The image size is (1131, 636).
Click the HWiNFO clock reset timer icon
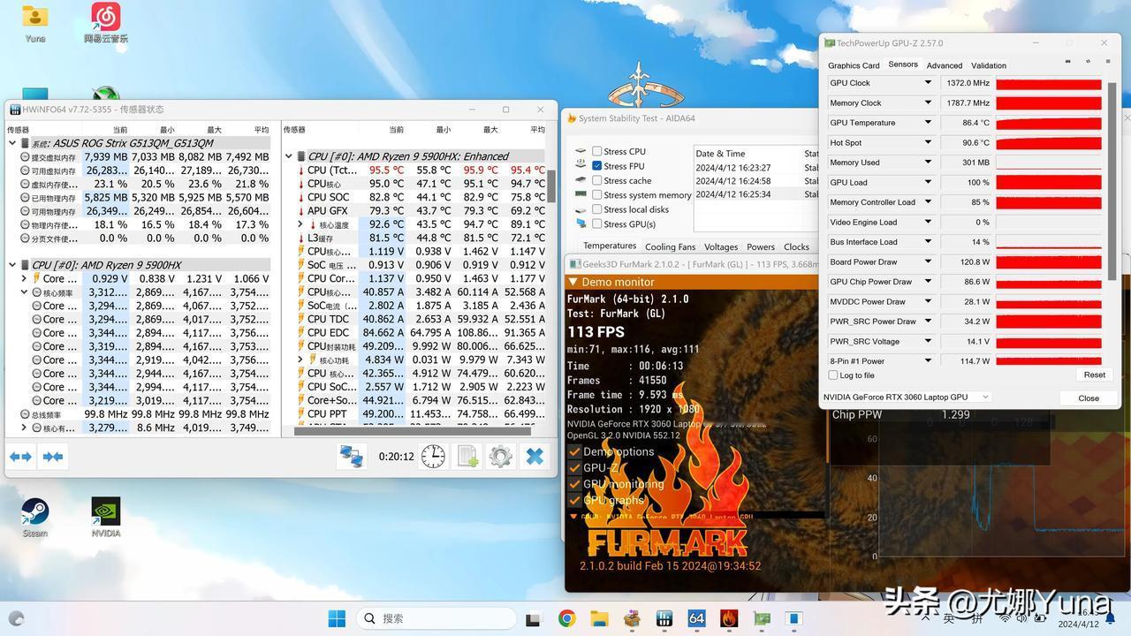[x=433, y=456]
